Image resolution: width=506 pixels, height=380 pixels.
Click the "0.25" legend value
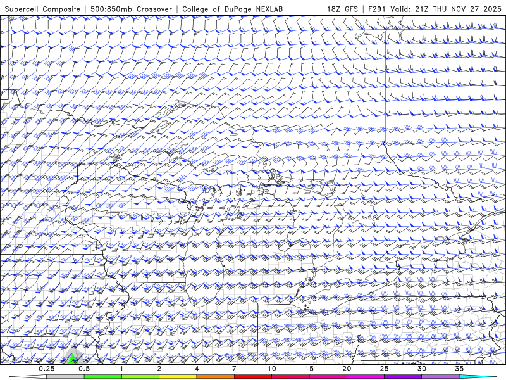(x=47, y=369)
